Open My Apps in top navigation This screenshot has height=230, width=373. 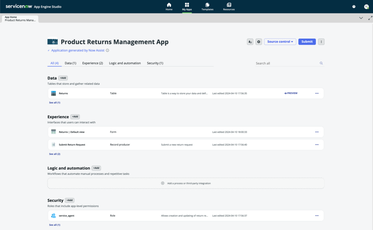tap(187, 6)
